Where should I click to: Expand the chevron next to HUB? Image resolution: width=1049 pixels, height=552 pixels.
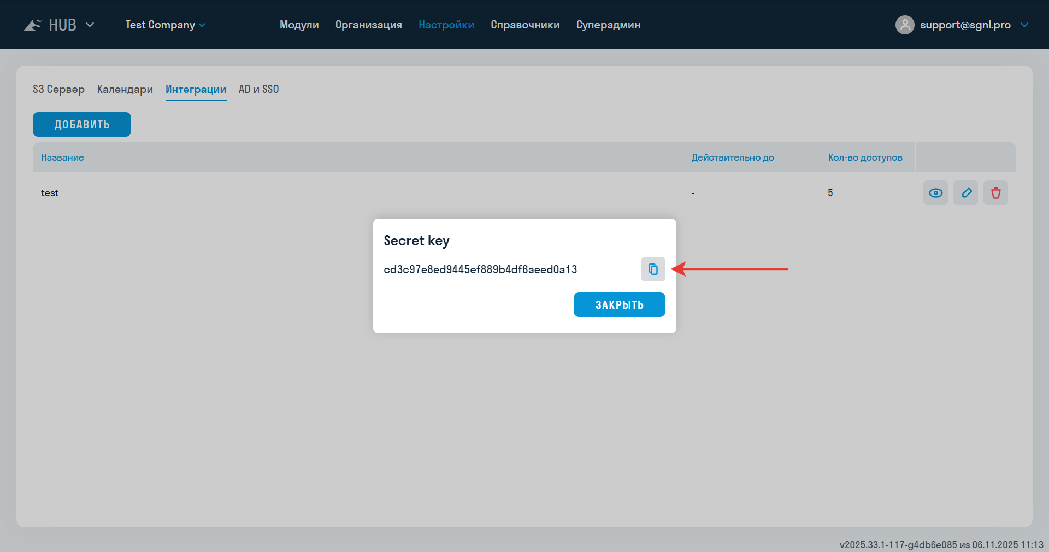click(90, 24)
